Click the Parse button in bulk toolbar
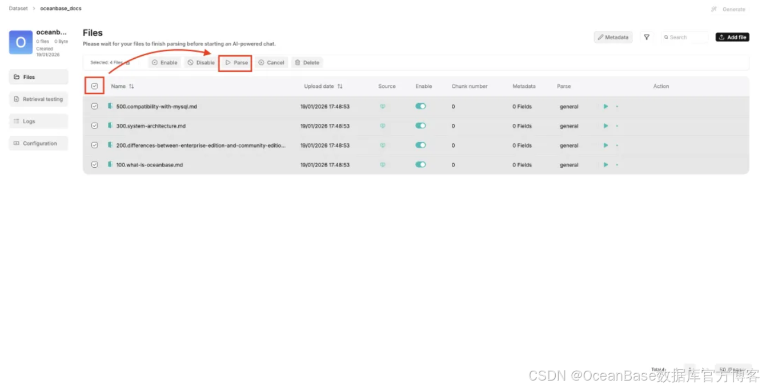The height and width of the screenshot is (388, 762). (236, 63)
